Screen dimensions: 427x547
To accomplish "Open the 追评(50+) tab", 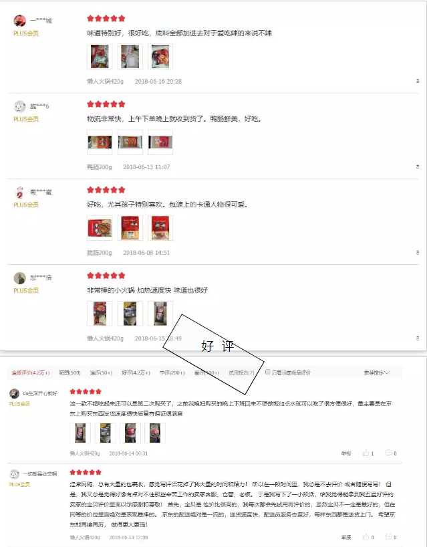I will pos(101,373).
